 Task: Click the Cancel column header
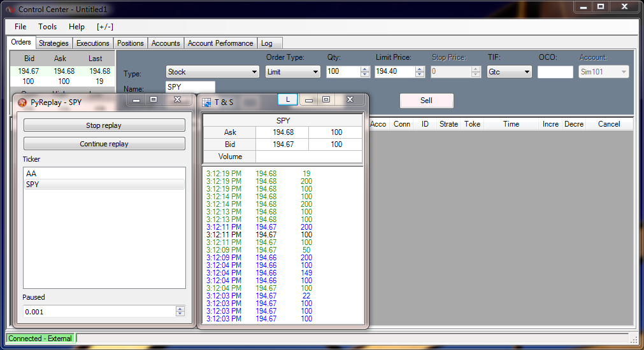coord(609,124)
